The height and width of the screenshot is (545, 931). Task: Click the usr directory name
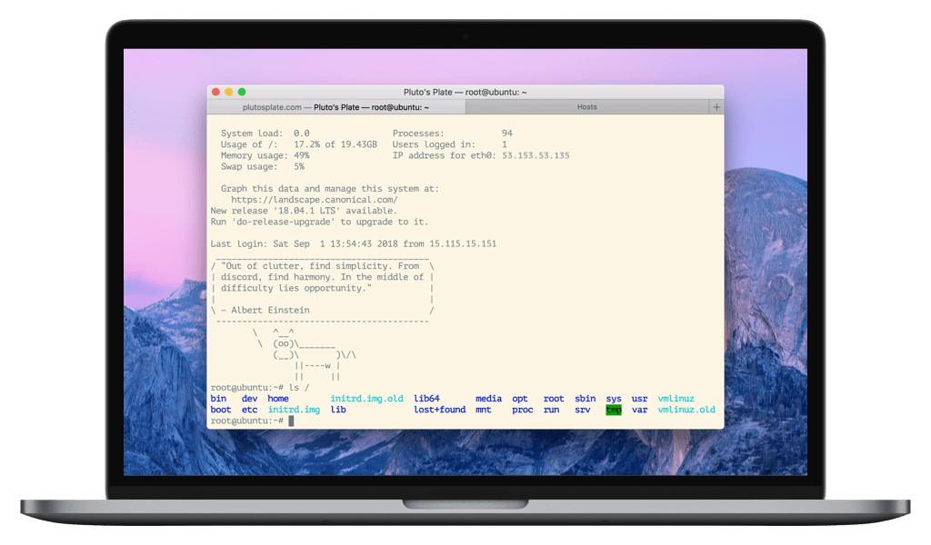coord(639,399)
